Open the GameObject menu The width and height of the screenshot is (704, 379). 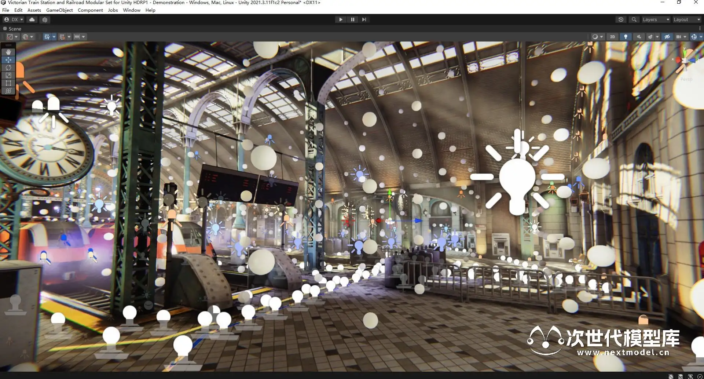(59, 10)
